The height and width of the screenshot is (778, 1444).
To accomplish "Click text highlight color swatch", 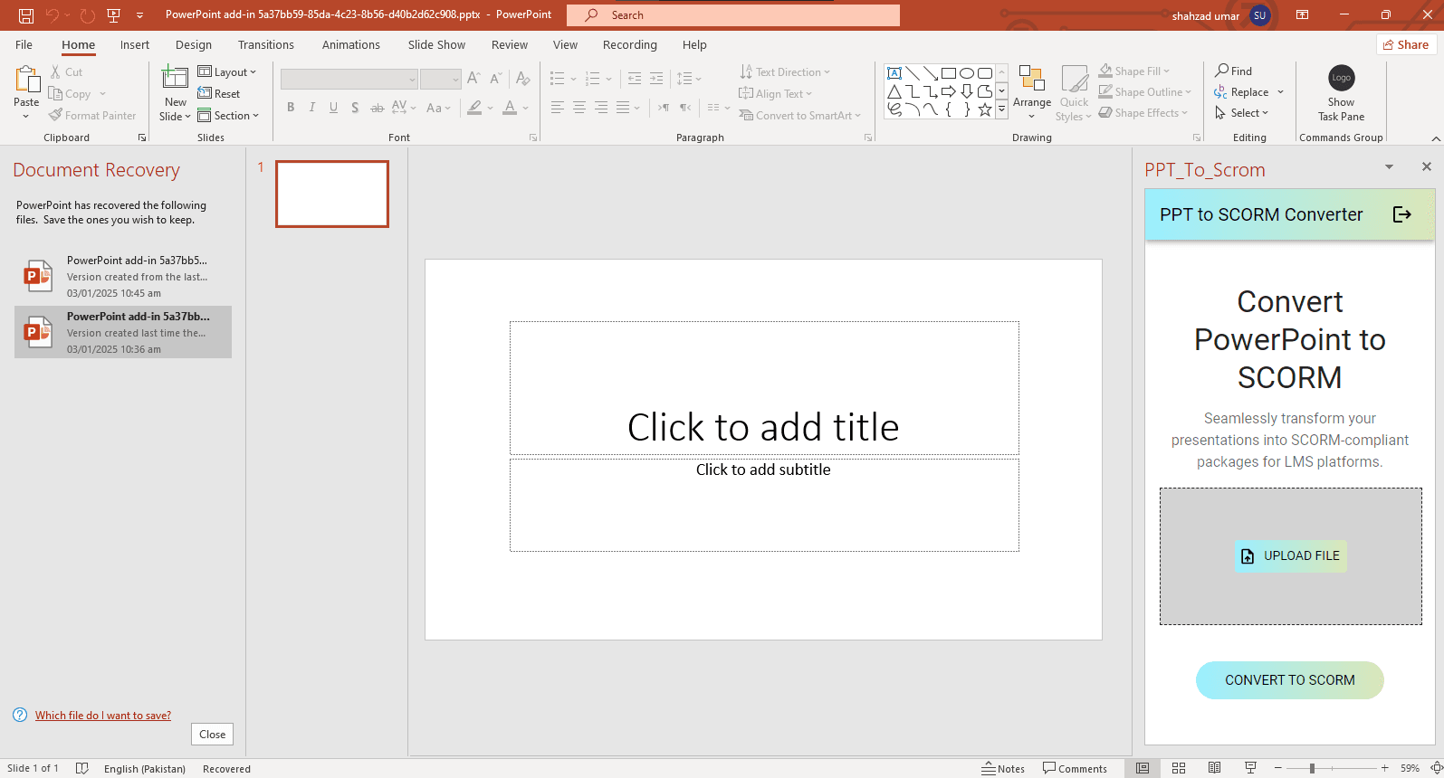I will pyautogui.click(x=474, y=108).
